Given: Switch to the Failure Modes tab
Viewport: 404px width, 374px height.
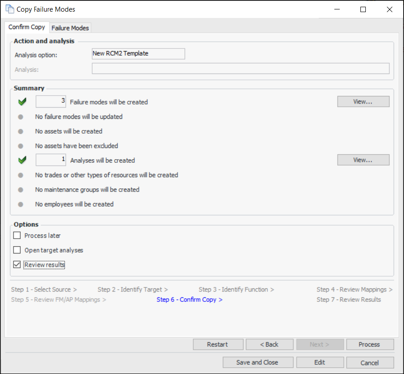Looking at the screenshot, I should click(70, 28).
